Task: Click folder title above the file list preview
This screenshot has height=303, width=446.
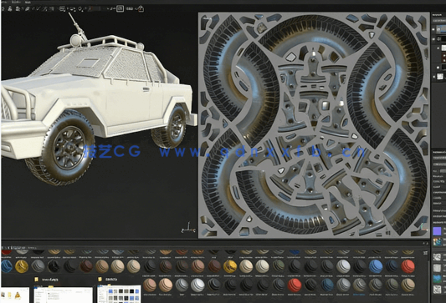Action: (x=49, y=280)
